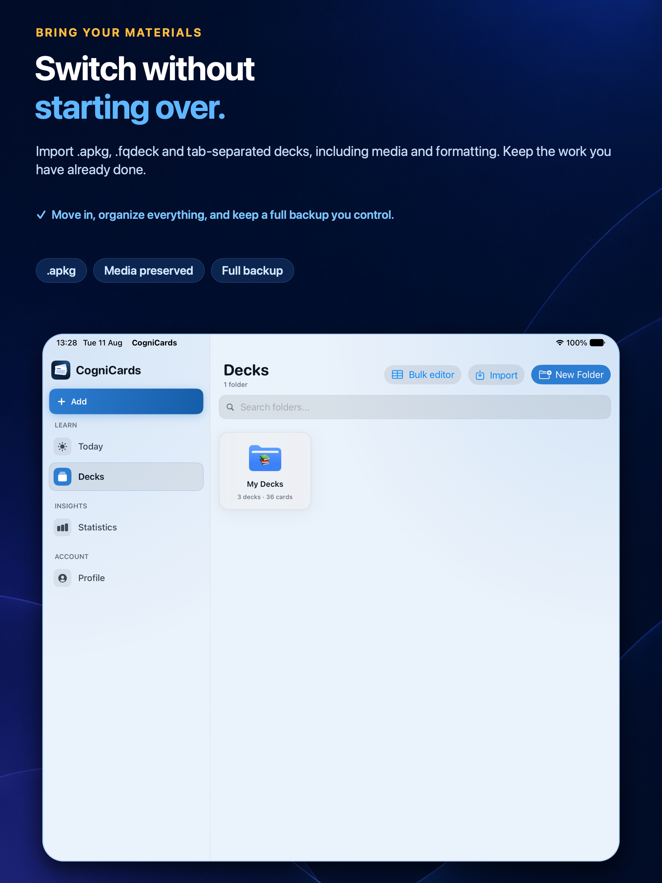Click the magnifier icon in search bar
The width and height of the screenshot is (662, 883).
pyautogui.click(x=230, y=407)
